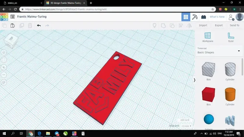Click the Export button
Screen dimensions: 244x137
(x=219, y=26)
